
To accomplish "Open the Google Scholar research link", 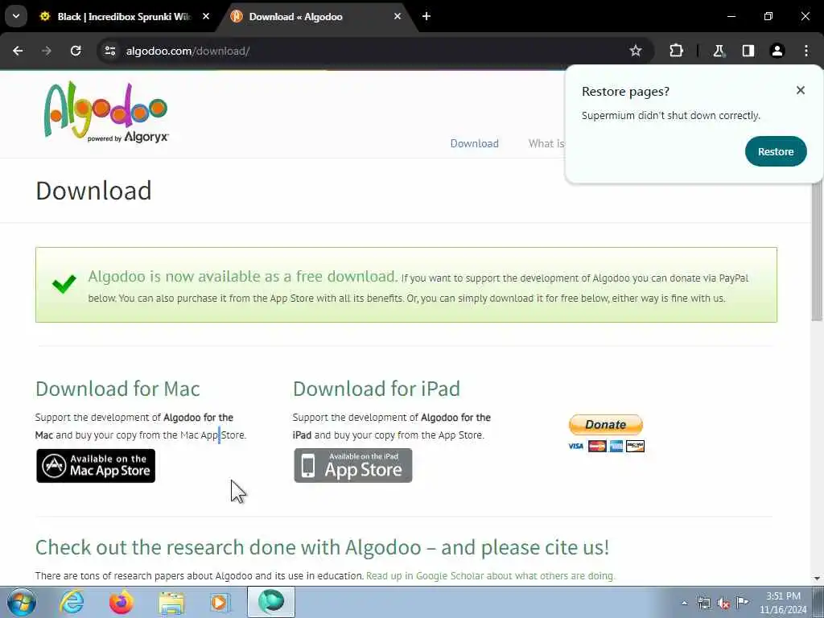I will tap(490, 576).
